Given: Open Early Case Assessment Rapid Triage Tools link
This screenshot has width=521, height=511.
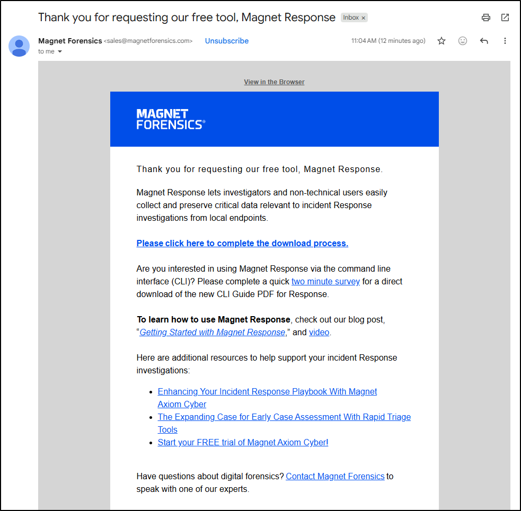Looking at the screenshot, I should coord(284,423).
